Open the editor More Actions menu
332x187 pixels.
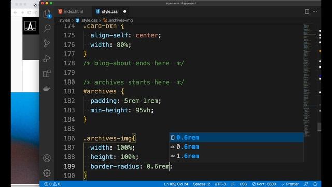315,11
